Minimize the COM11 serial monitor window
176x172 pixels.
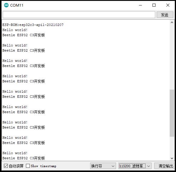tap(140, 5)
